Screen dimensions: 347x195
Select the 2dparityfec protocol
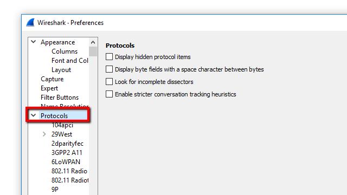pyautogui.click(x=67, y=144)
